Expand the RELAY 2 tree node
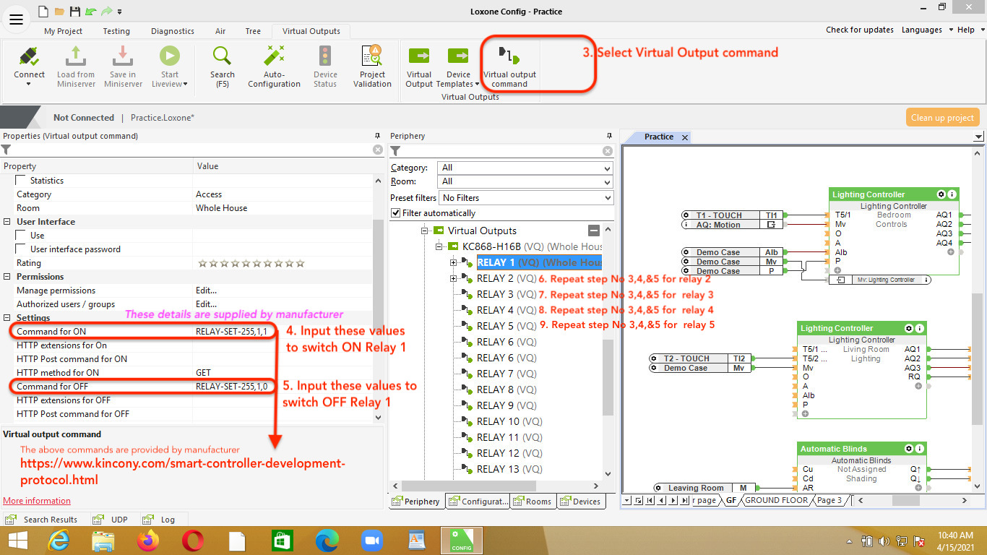The image size is (987, 555). coord(454,278)
